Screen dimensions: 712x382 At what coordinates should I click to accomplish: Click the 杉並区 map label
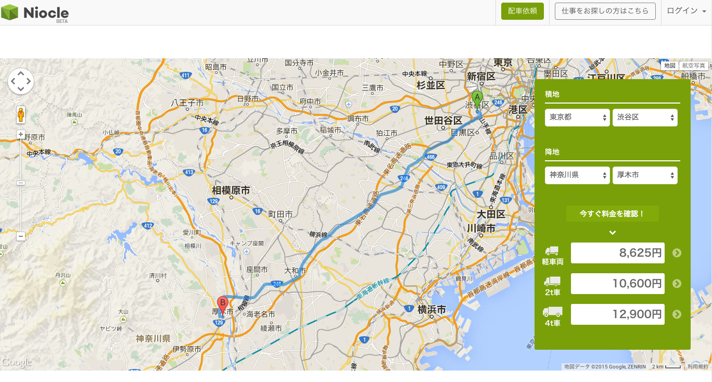(x=431, y=85)
